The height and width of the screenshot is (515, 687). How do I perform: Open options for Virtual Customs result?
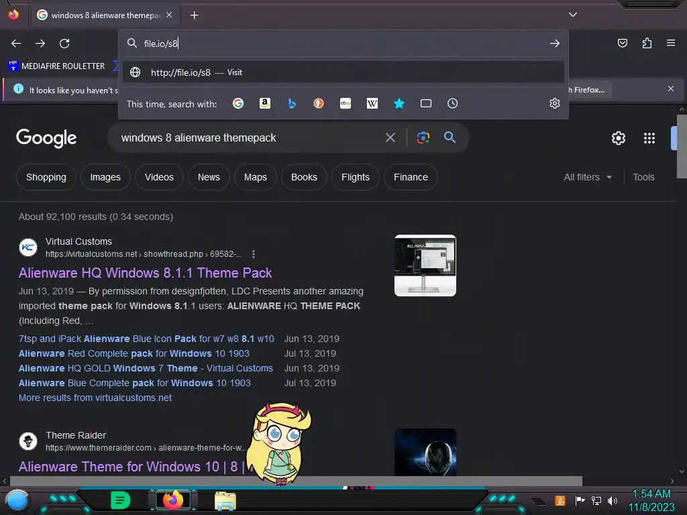click(253, 254)
